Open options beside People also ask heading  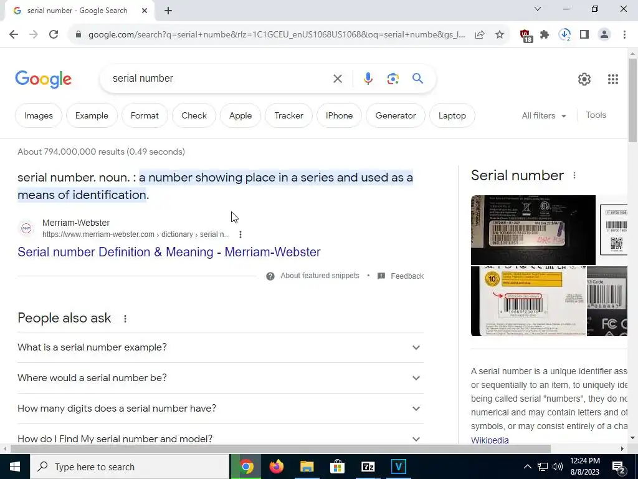click(x=125, y=319)
